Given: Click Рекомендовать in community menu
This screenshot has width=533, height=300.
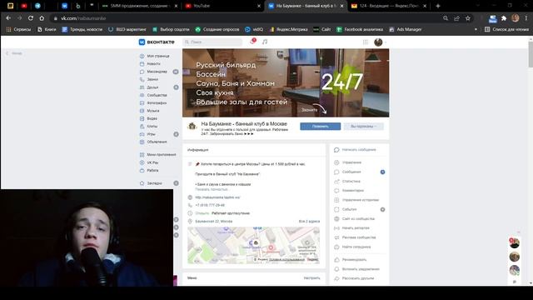Looking at the screenshot, I should (351, 259).
